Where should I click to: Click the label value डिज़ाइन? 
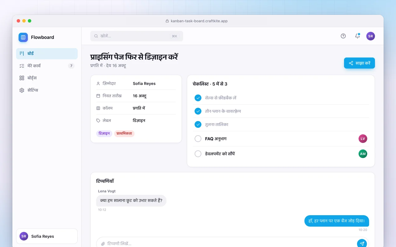[x=139, y=121]
